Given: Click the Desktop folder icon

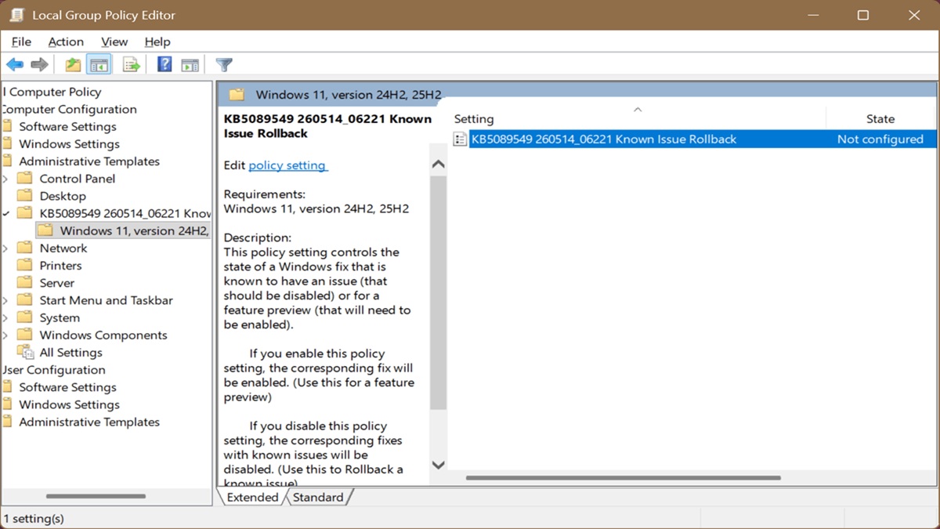Looking at the screenshot, I should pyautogui.click(x=25, y=196).
